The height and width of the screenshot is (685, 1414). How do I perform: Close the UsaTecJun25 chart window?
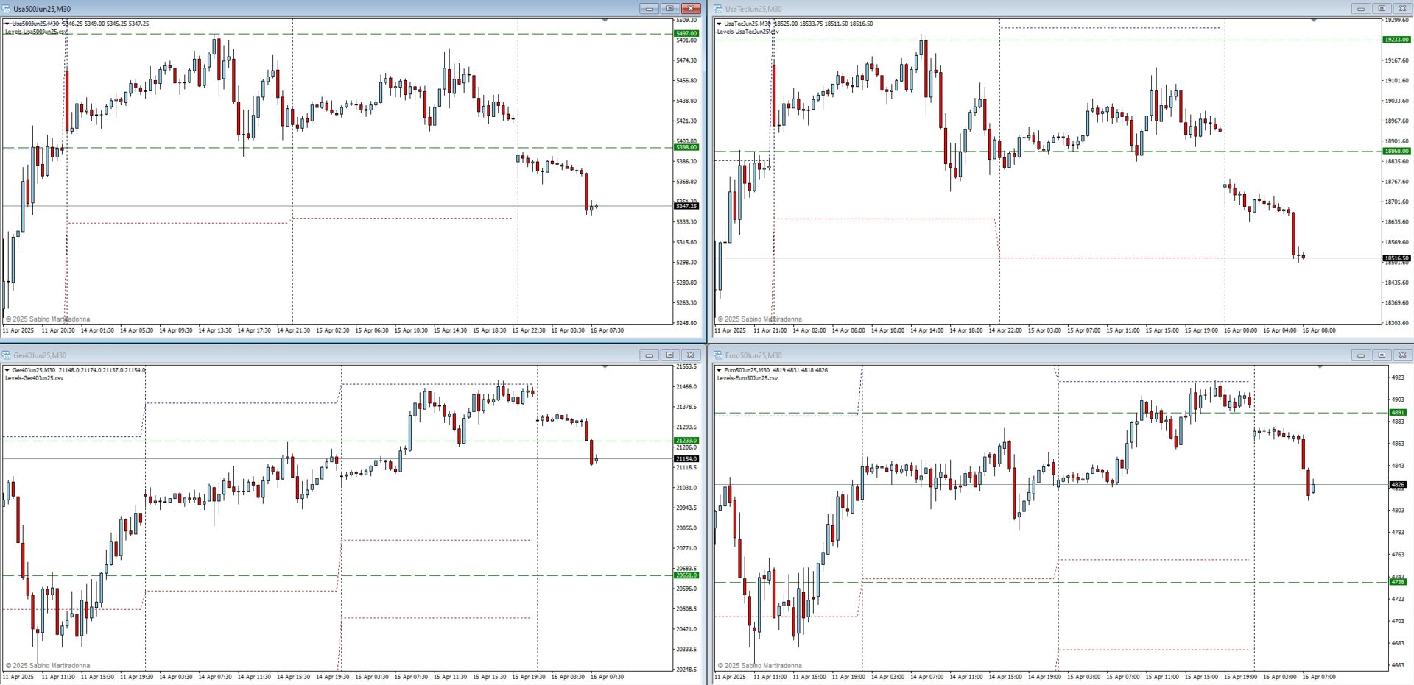click(1402, 9)
